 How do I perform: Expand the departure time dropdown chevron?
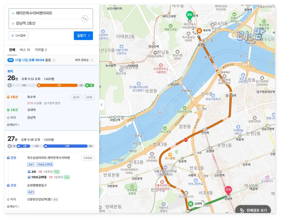54,60
